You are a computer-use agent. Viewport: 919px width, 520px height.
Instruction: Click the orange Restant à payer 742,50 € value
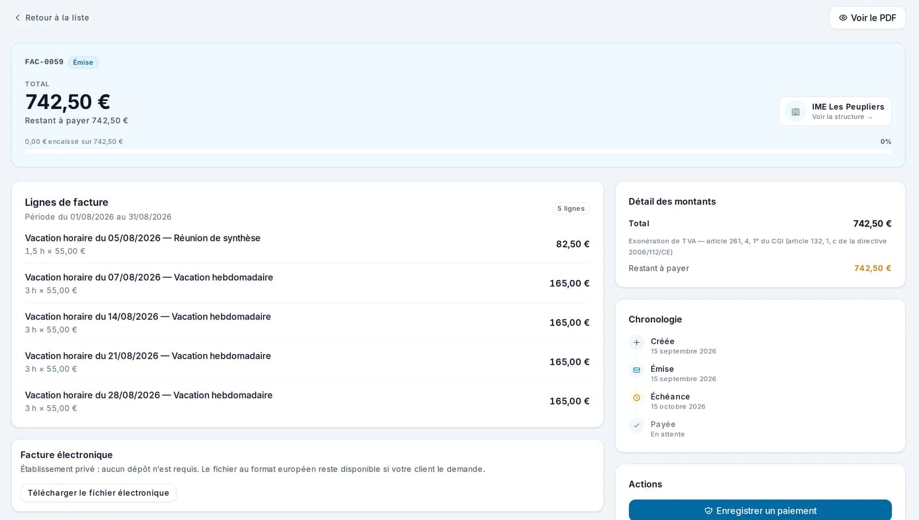coord(872,269)
